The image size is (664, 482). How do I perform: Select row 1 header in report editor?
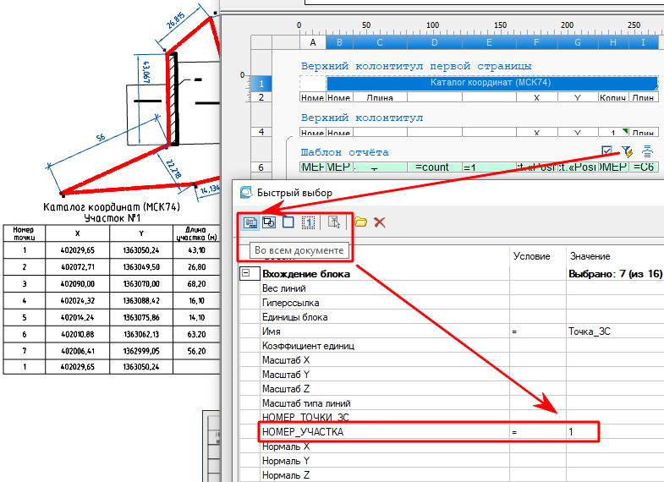click(261, 84)
